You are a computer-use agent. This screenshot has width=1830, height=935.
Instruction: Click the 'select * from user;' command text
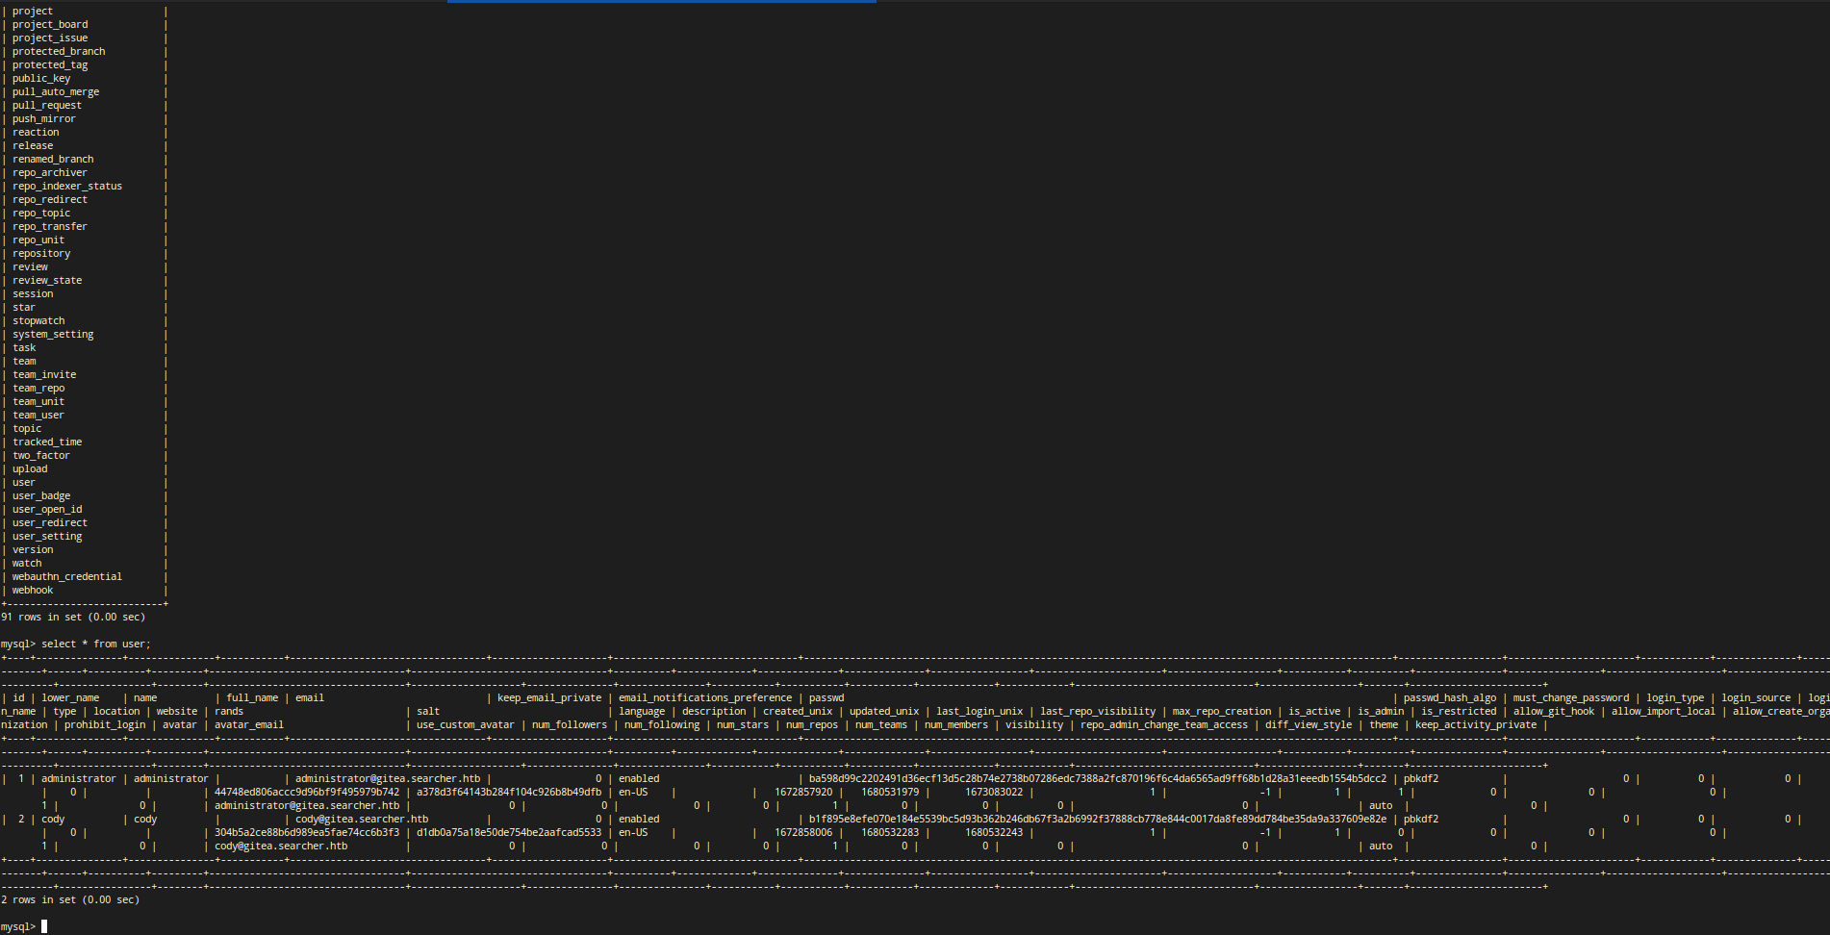tap(95, 644)
